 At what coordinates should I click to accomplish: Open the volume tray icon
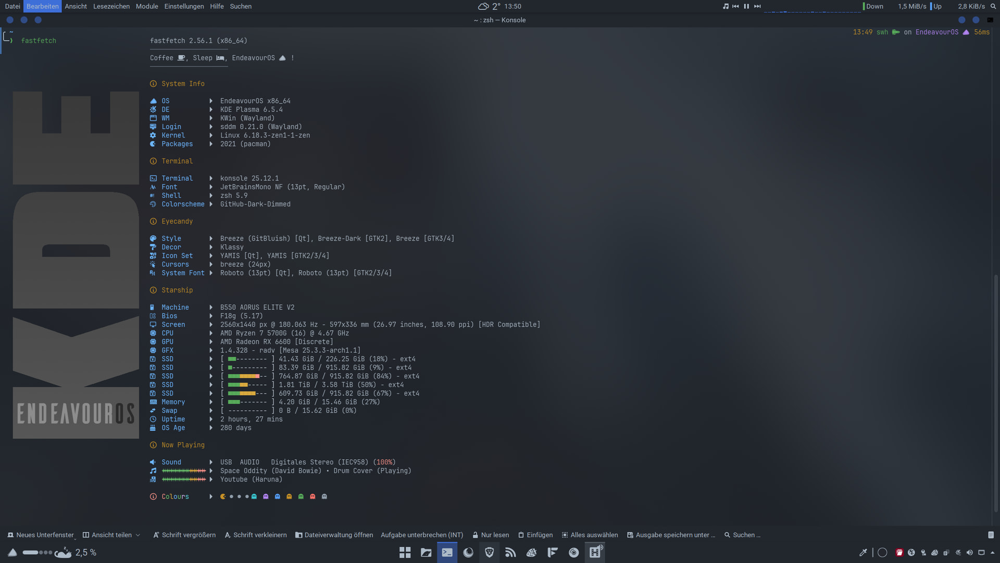pos(969,553)
